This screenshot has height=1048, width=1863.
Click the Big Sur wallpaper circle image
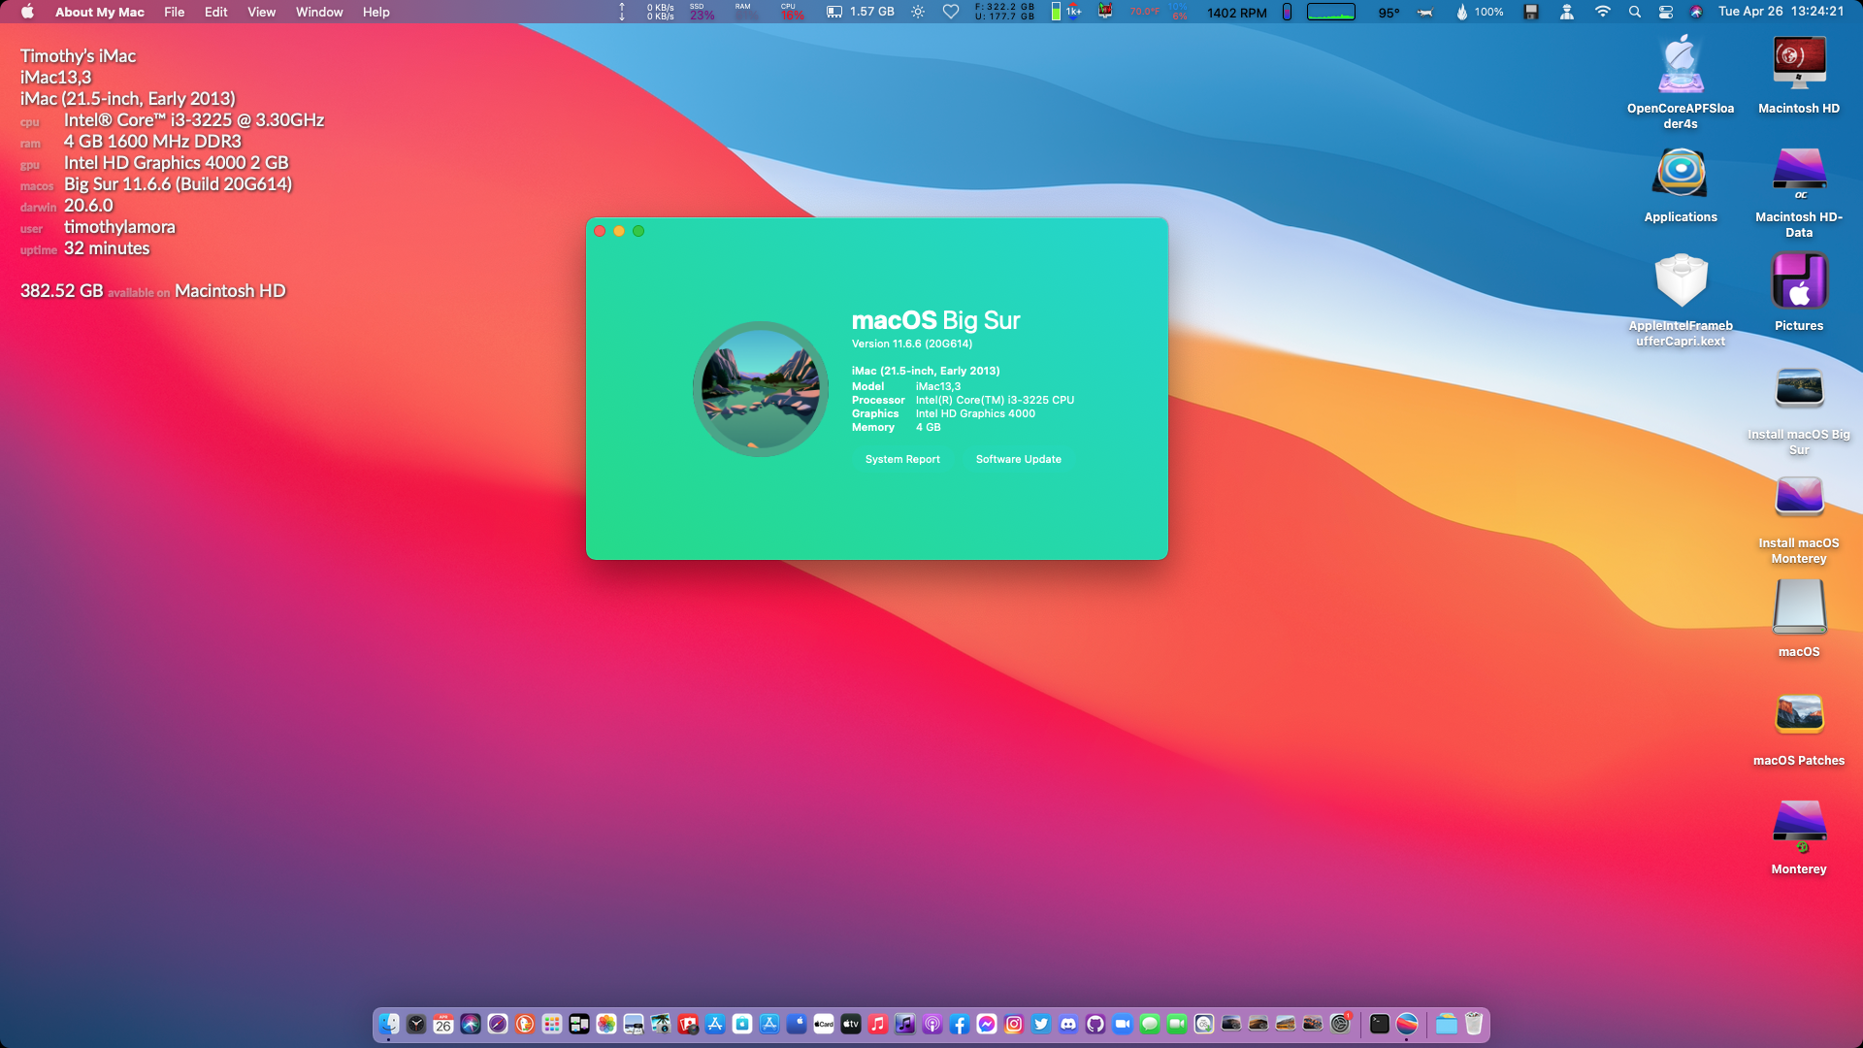click(x=761, y=389)
